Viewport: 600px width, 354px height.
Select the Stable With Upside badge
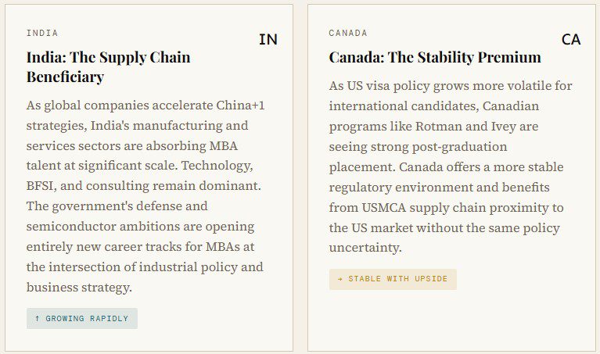[x=393, y=279]
